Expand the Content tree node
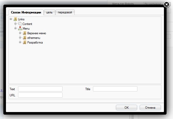 pyautogui.click(x=15, y=23)
